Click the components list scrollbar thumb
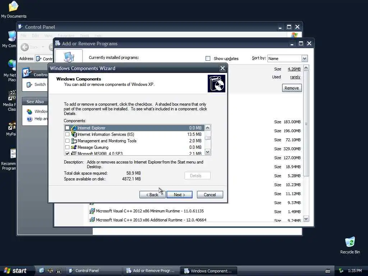 tap(207, 138)
